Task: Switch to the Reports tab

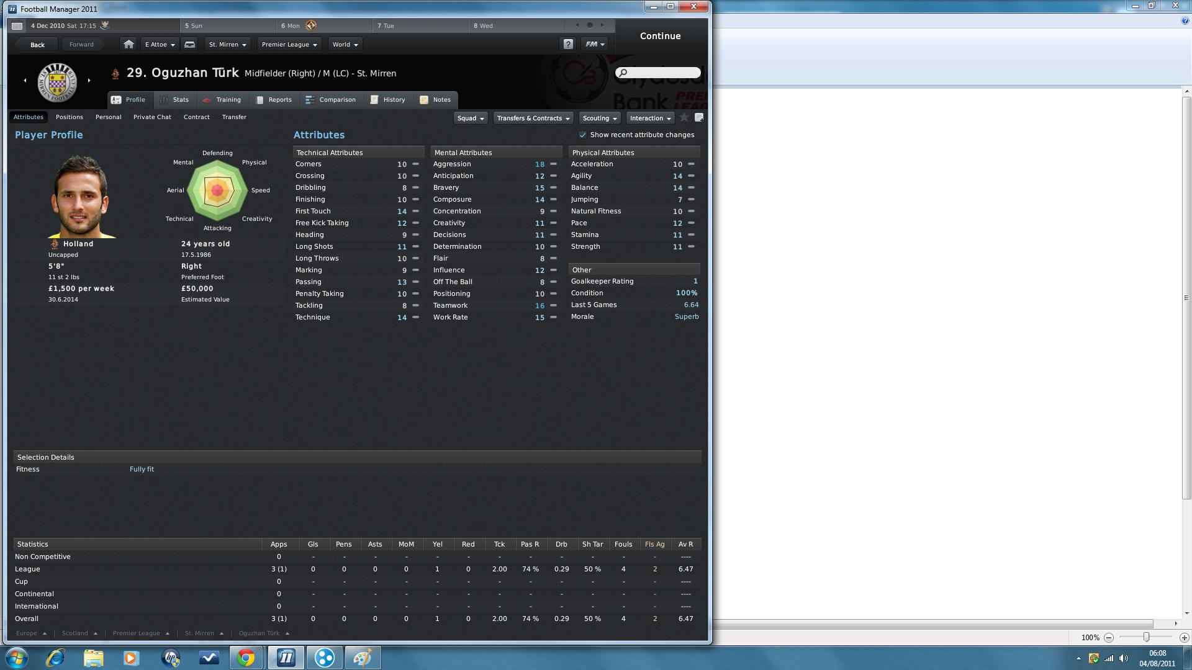Action: point(274,99)
